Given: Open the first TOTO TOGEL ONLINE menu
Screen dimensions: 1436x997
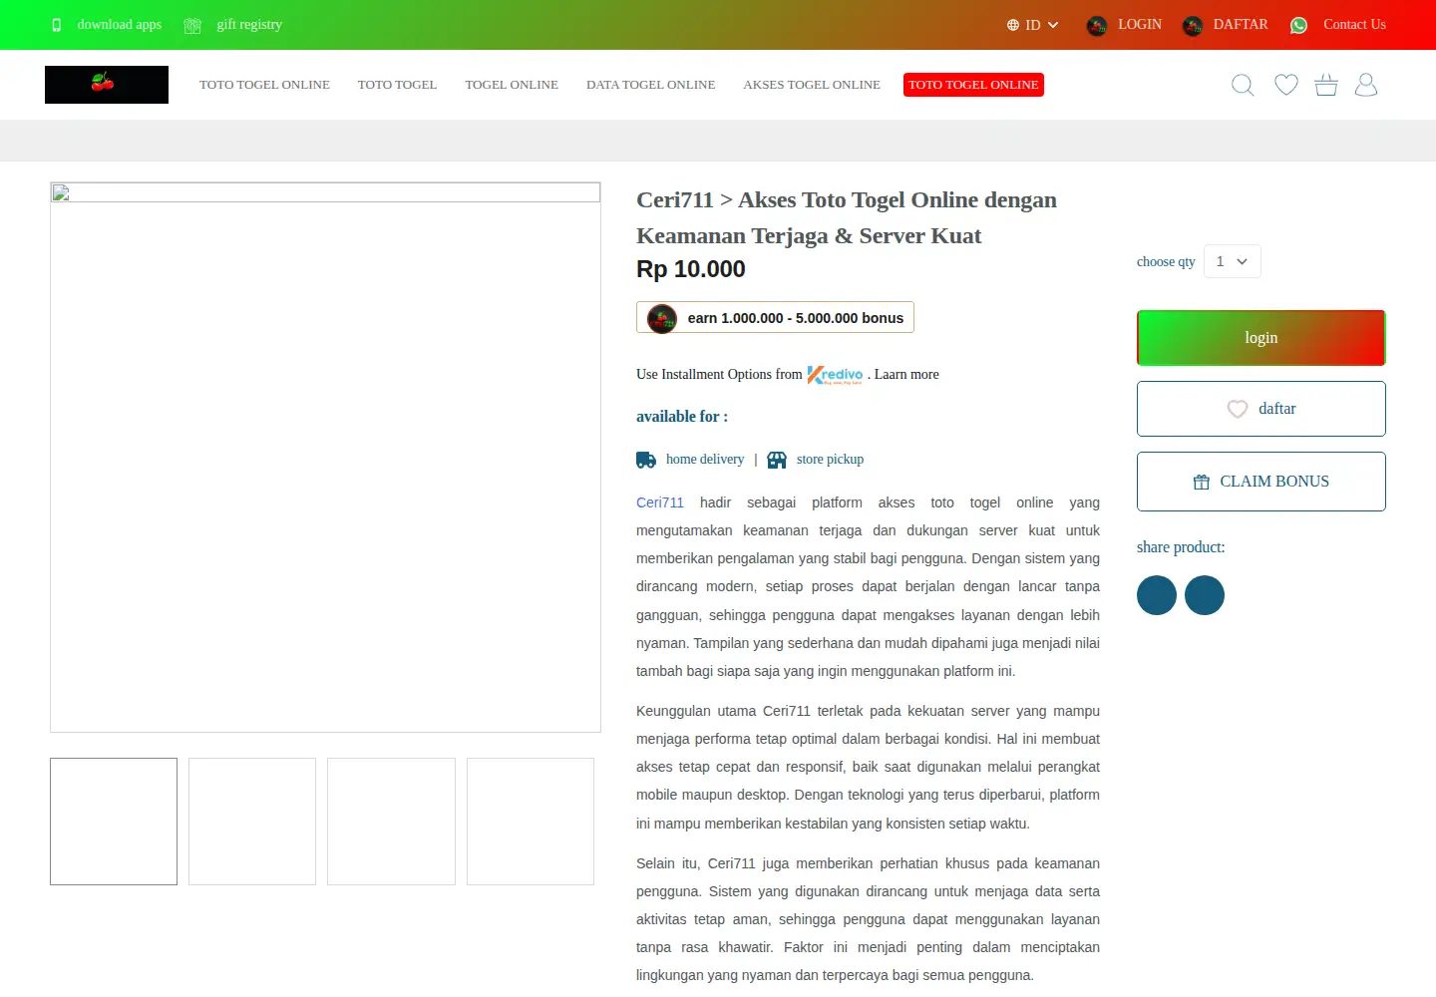Looking at the screenshot, I should 264,85.
